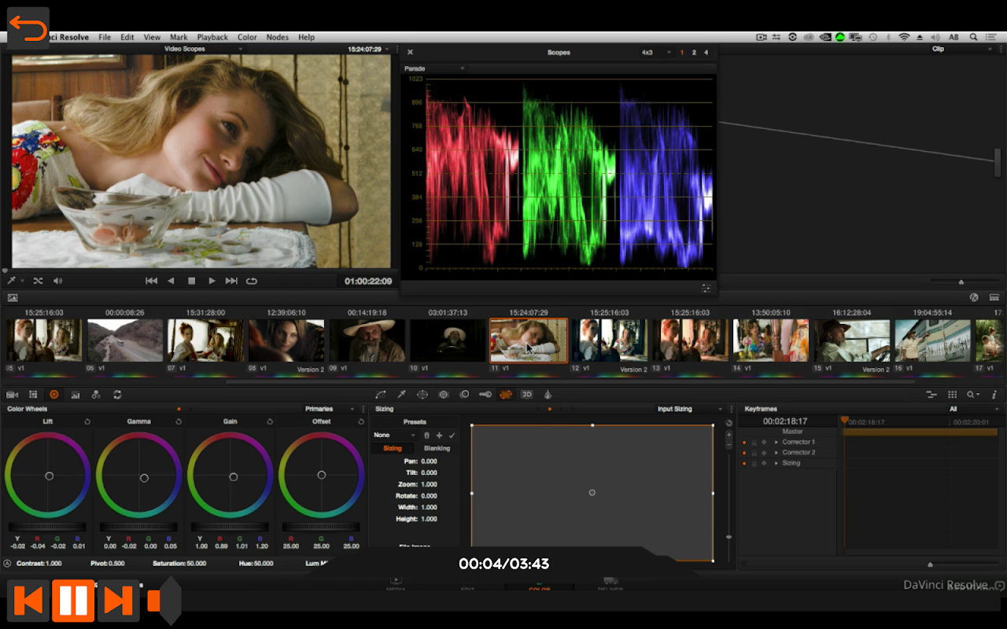Select the Qualifier eyedropper palette
This screenshot has width=1007, height=629.
click(x=401, y=395)
